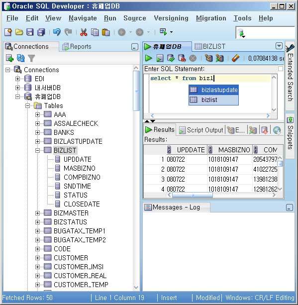Click the connection search icon in top toolbar
Image resolution: width=298 pixels, height=305 pixels.
coord(241,33)
